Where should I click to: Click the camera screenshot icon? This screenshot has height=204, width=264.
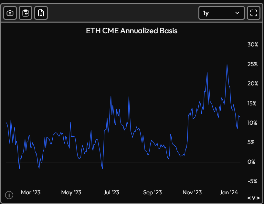10,13
